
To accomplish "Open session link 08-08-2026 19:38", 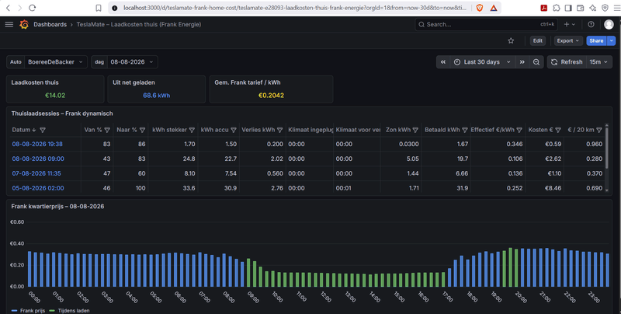I will point(37,145).
